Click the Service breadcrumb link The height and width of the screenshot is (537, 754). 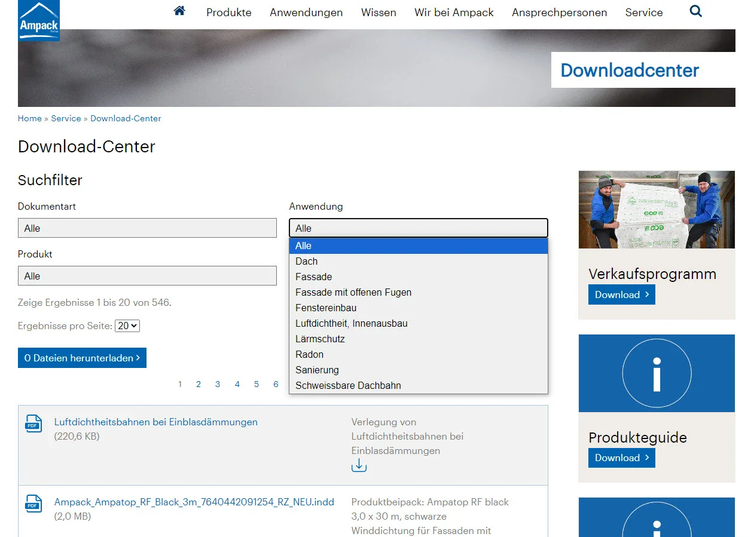click(66, 118)
